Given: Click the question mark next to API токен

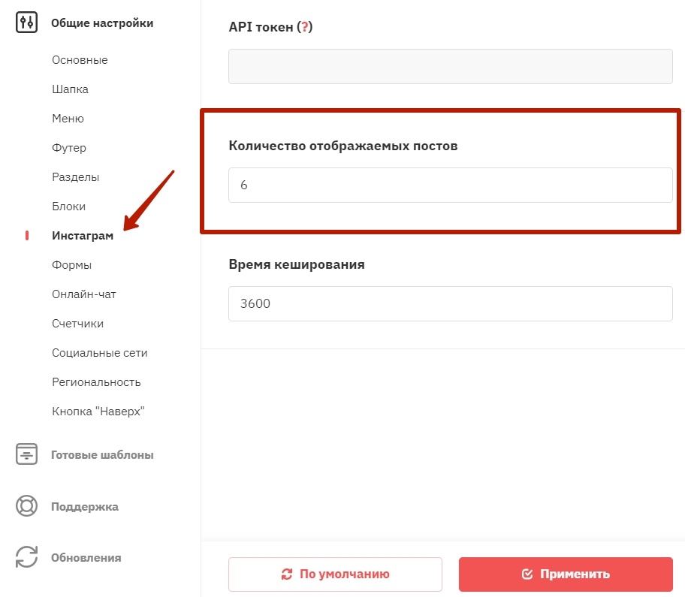Looking at the screenshot, I should click(x=305, y=27).
